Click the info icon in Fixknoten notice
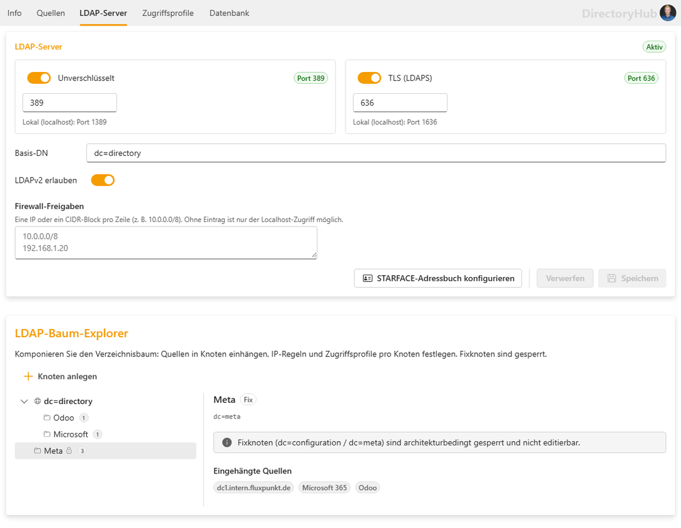The height and width of the screenshot is (528, 681). (x=227, y=442)
